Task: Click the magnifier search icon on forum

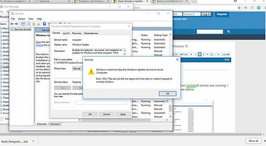Action: pos(228,32)
